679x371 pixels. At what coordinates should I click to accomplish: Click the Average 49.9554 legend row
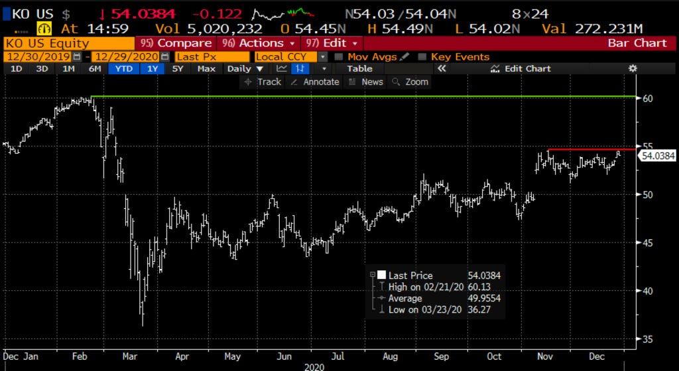[439, 298]
